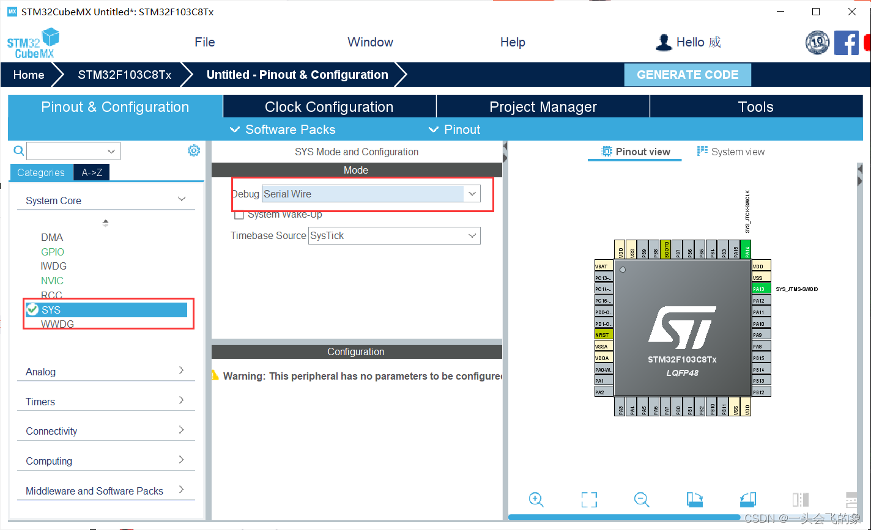This screenshot has width=871, height=530.
Task: Rotate the chip counterclockwise using the rotate icon
Action: coord(747,499)
